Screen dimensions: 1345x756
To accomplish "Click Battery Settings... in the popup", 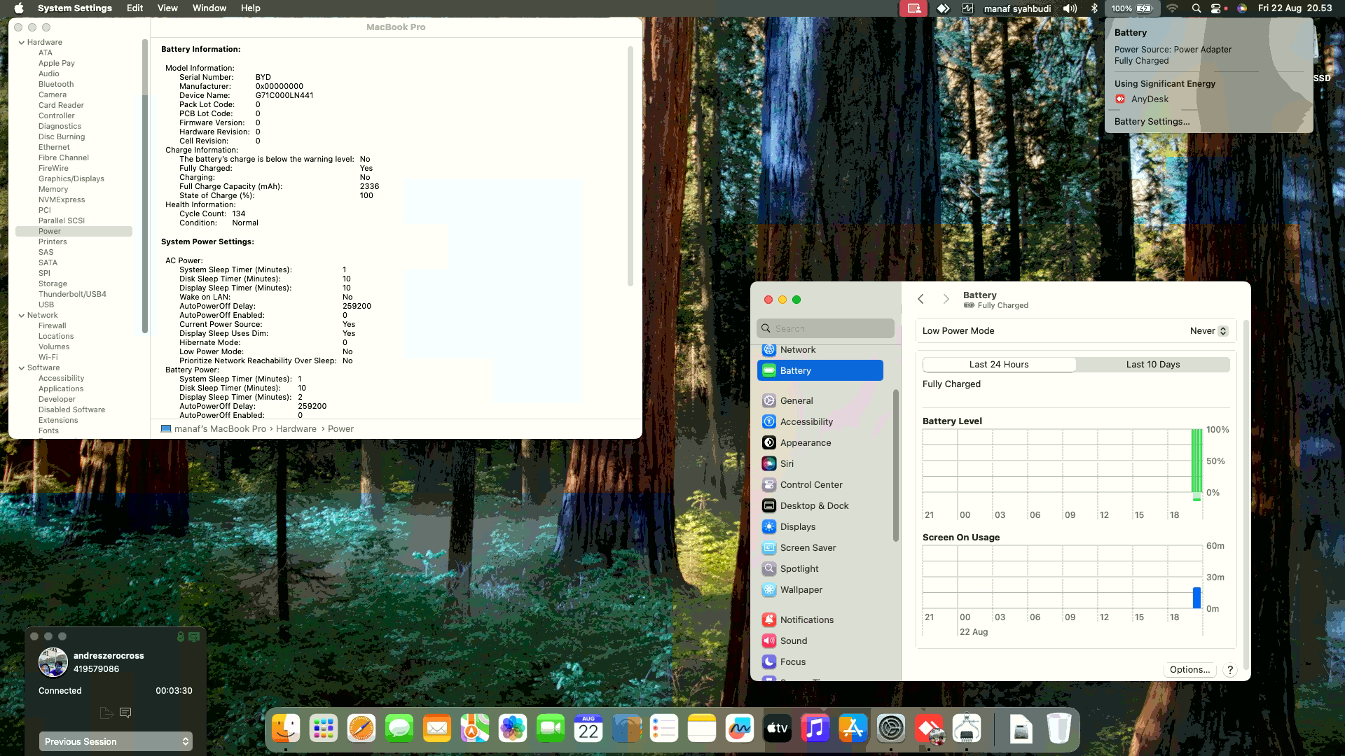I will pos(1152,121).
